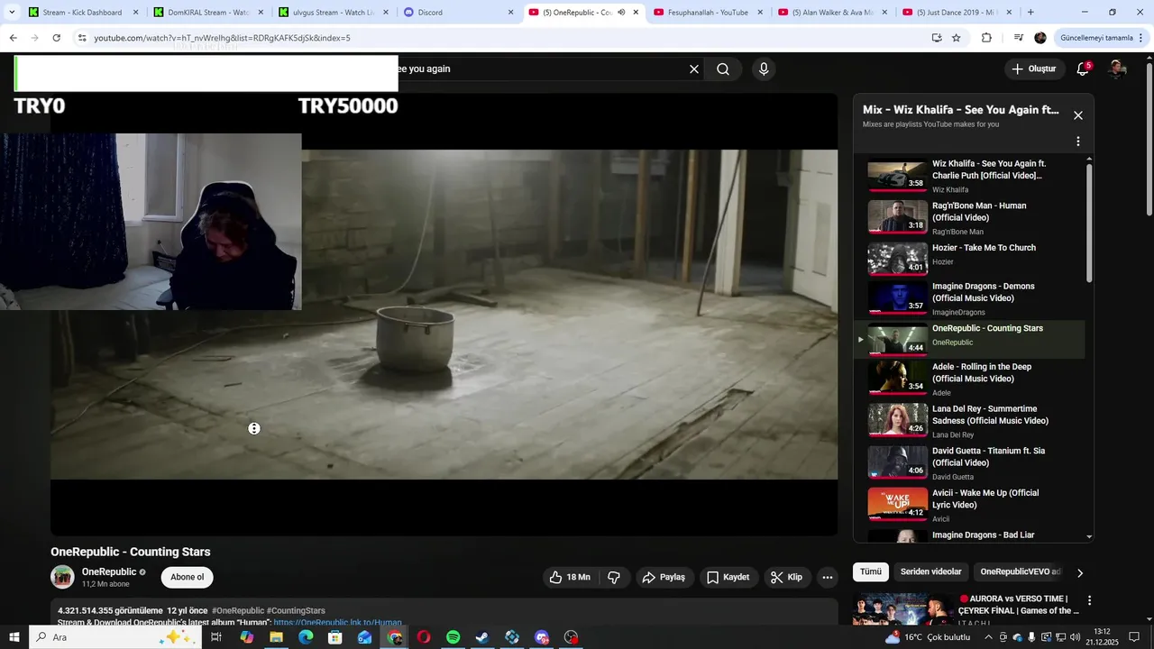The image size is (1154, 649).
Task: Switch to Fesuphanallah - YouTube tab
Action: [707, 13]
